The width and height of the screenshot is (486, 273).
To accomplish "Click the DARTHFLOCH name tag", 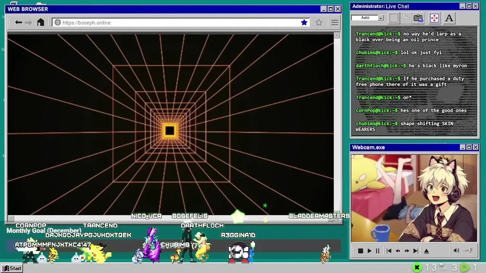I will [x=202, y=226].
